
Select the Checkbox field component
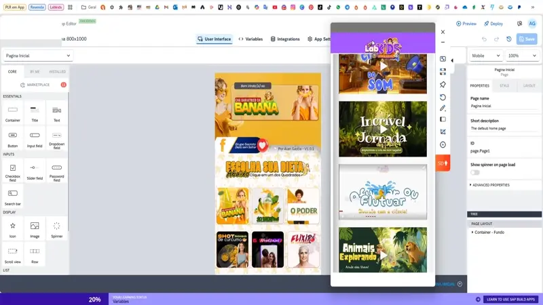click(13, 172)
